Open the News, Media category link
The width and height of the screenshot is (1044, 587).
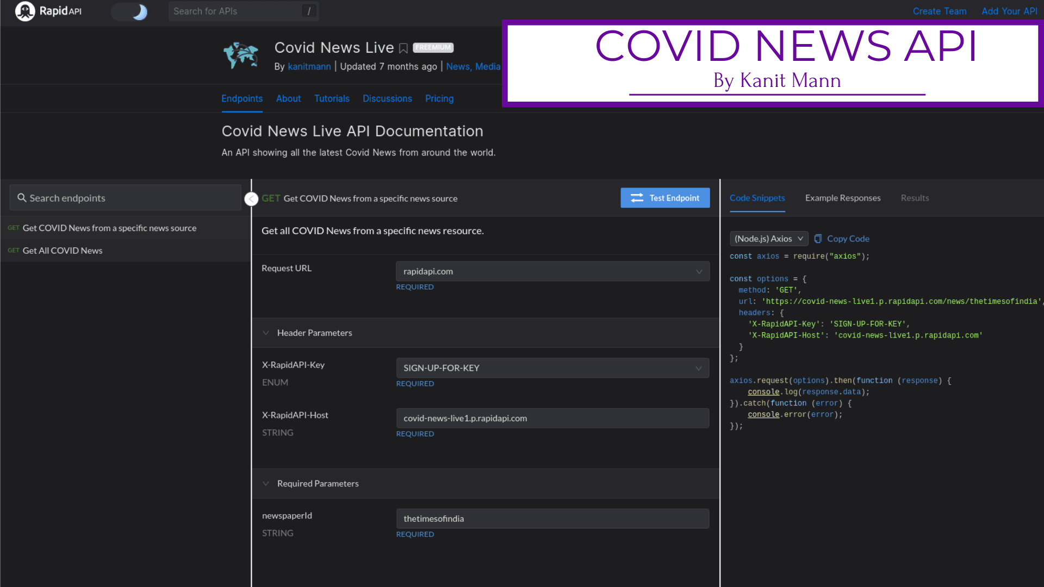473,66
